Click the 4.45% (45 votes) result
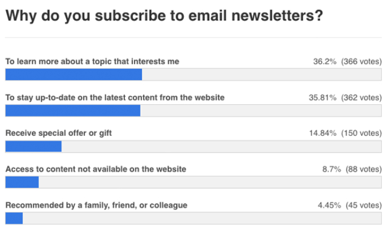Viewport: 389px width, 227px height. click(x=347, y=205)
